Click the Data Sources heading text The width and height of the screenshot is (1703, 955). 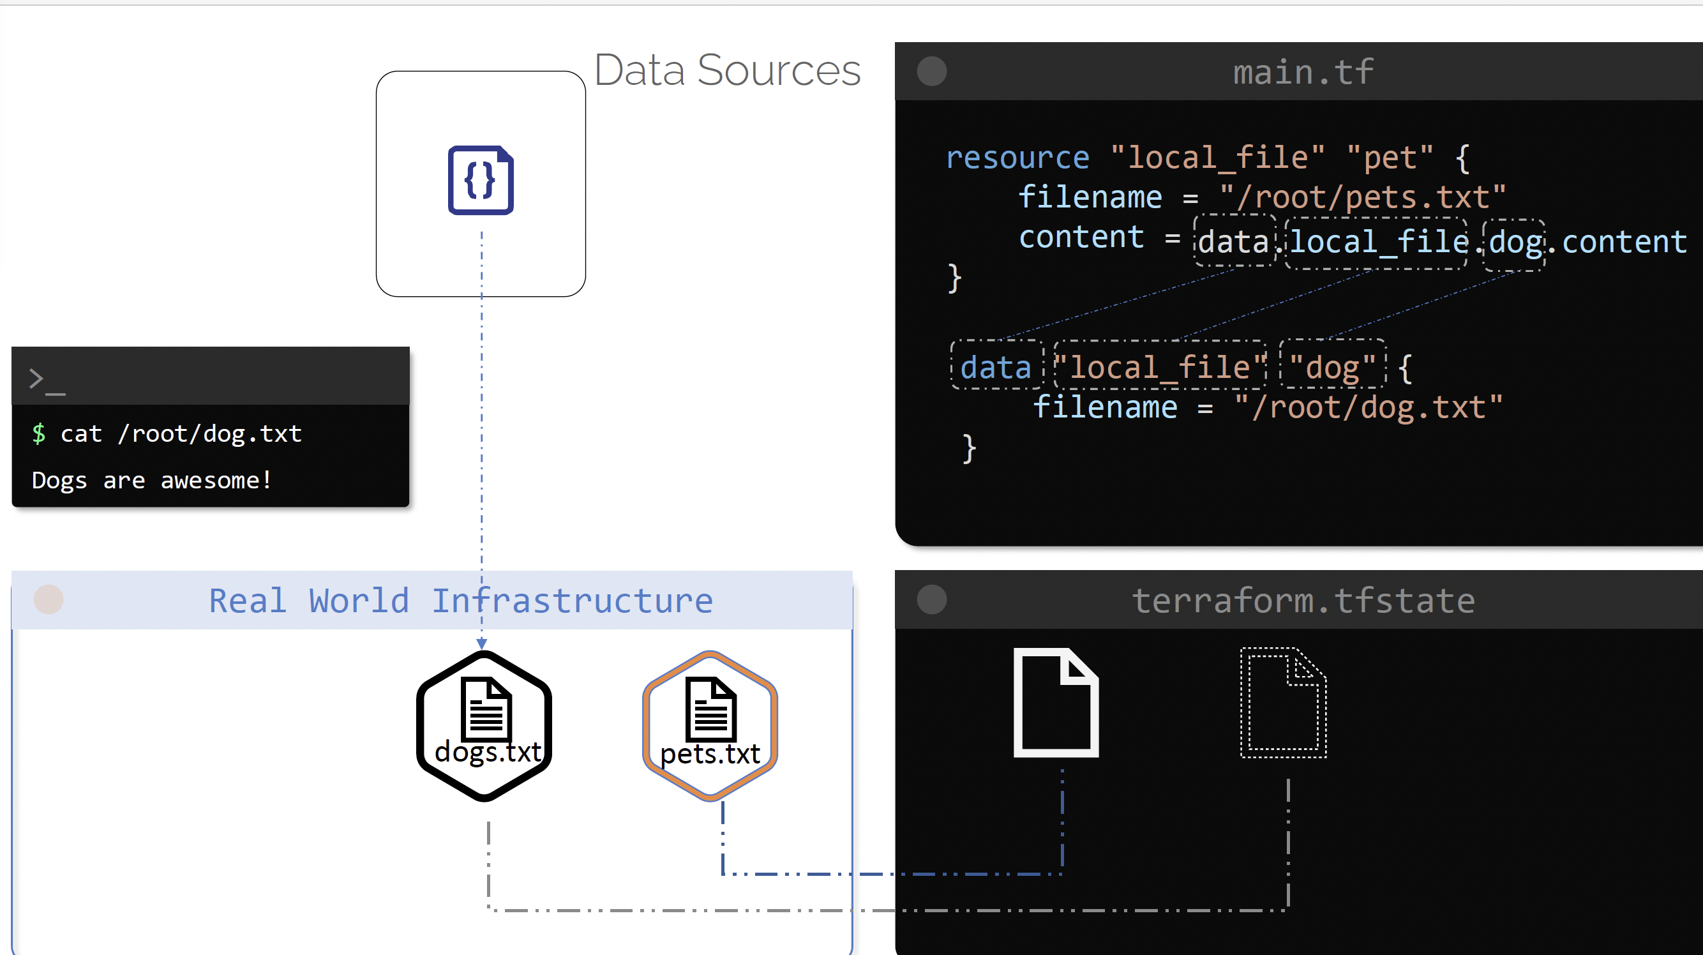[x=727, y=70]
